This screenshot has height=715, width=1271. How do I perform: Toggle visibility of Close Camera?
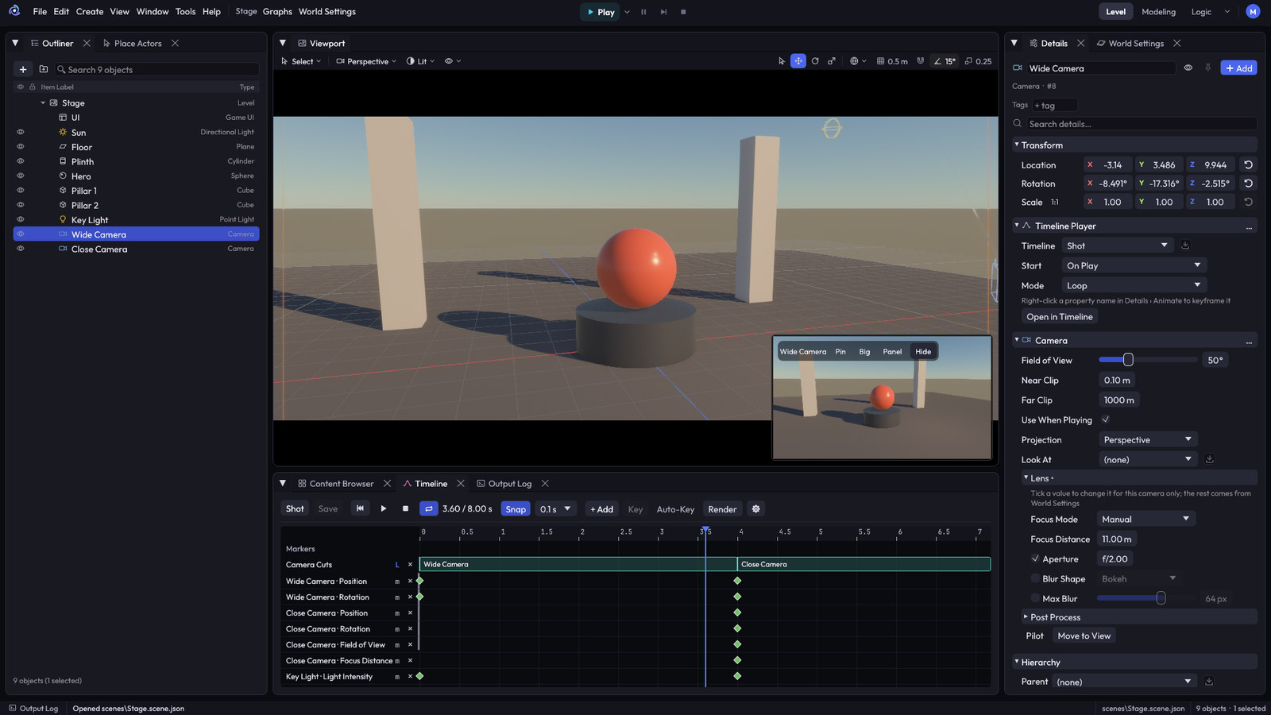coord(21,249)
